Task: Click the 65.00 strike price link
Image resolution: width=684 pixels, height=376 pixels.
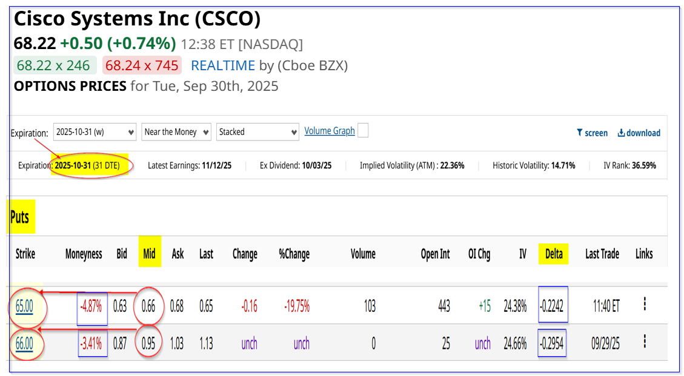Action: [24, 306]
